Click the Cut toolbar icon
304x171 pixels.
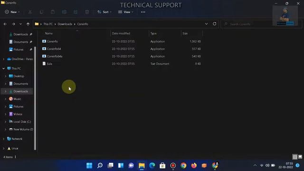point(30,12)
